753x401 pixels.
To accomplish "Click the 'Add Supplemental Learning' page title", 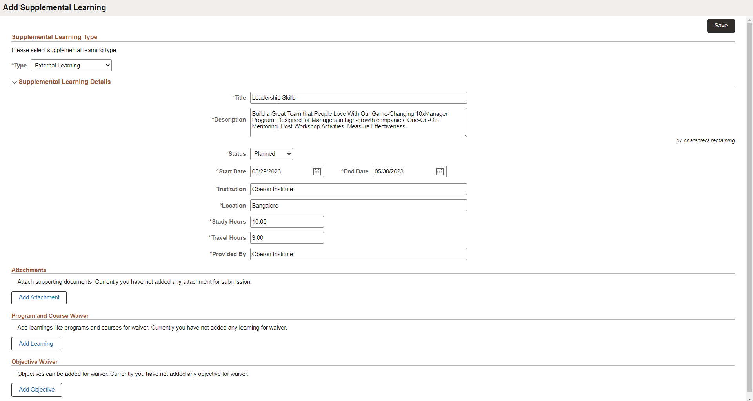I will click(x=55, y=7).
